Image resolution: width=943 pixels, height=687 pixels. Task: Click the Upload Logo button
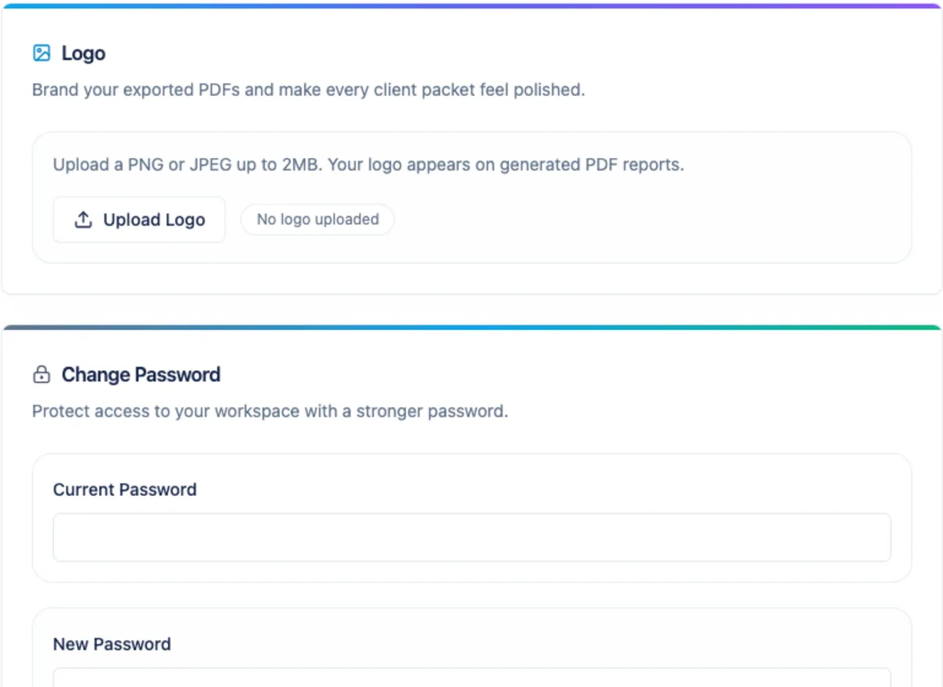coord(139,219)
